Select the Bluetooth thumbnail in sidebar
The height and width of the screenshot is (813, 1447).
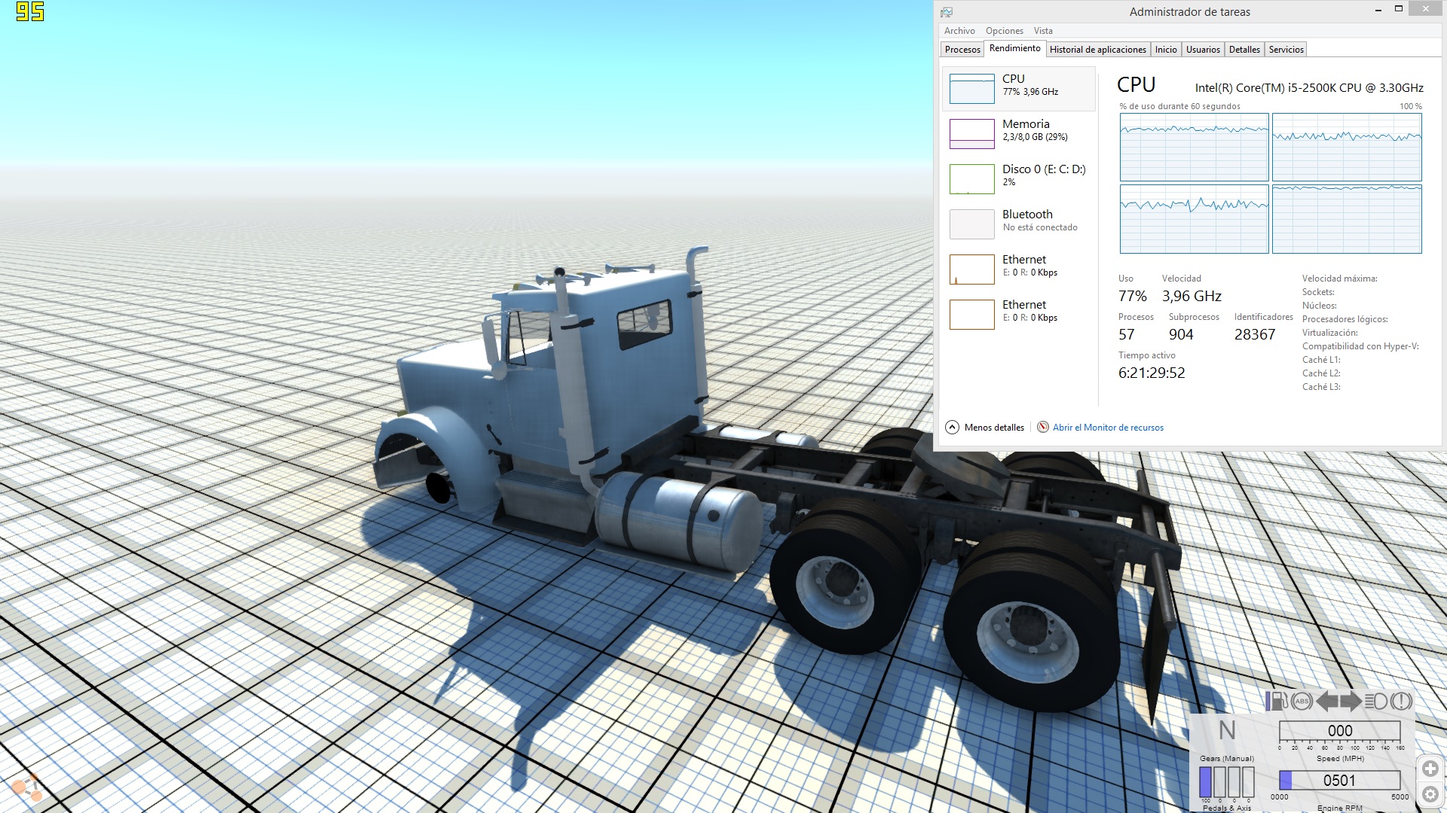[971, 224]
